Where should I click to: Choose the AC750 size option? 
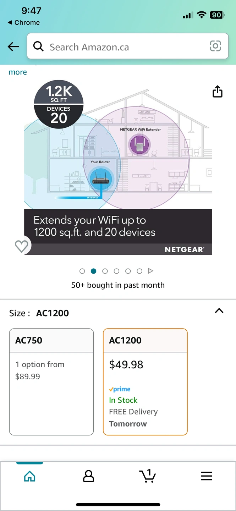tap(51, 382)
